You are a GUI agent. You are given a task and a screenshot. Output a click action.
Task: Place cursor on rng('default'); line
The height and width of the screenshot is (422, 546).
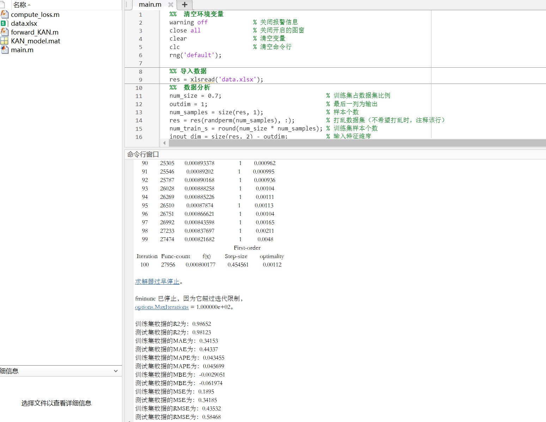click(x=196, y=55)
